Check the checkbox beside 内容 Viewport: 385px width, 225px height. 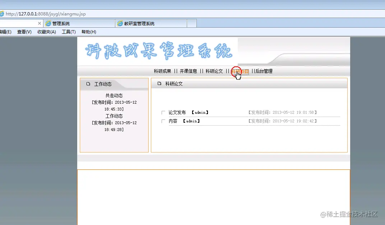tap(163, 121)
